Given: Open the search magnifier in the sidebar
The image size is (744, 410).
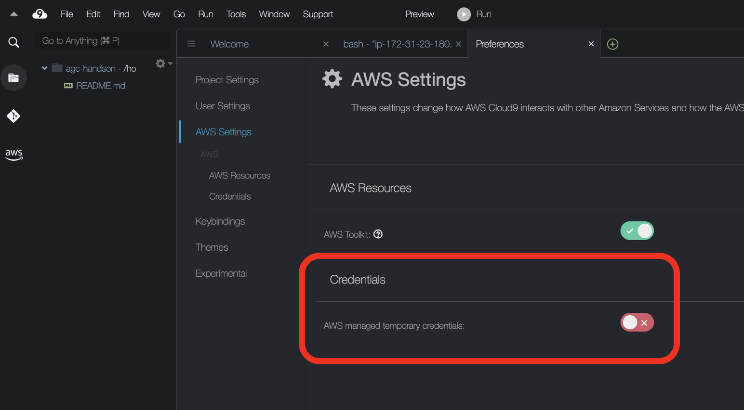Looking at the screenshot, I should pyautogui.click(x=14, y=42).
